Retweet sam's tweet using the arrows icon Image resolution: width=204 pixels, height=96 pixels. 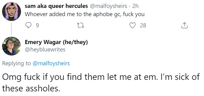[80, 25]
